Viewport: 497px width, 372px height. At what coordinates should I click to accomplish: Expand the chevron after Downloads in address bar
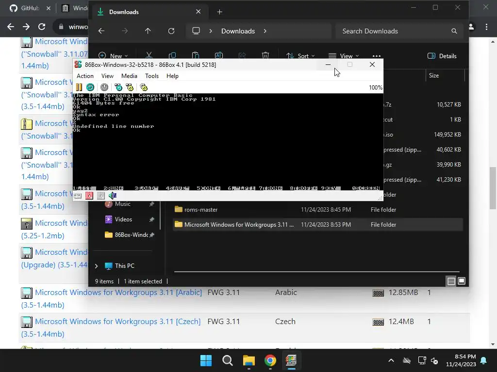point(265,31)
